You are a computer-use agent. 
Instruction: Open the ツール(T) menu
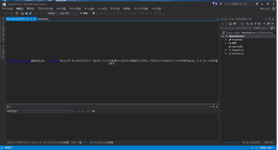(x=102, y=8)
